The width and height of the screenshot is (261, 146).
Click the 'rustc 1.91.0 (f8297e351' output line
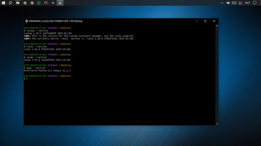pos(47,49)
